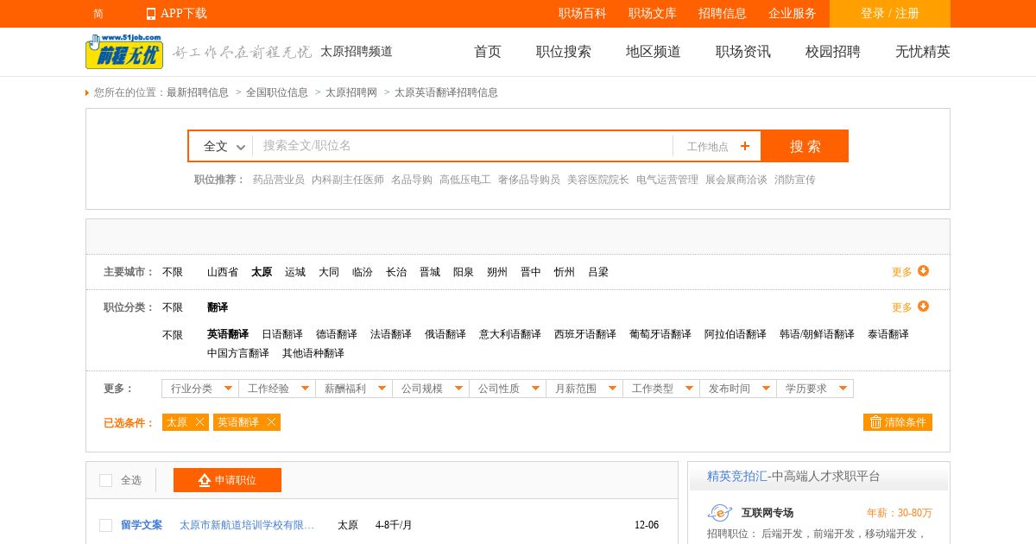Click 全国职位信息 breadcrumb
Viewport: 1036px width, 544px height.
coord(277,92)
